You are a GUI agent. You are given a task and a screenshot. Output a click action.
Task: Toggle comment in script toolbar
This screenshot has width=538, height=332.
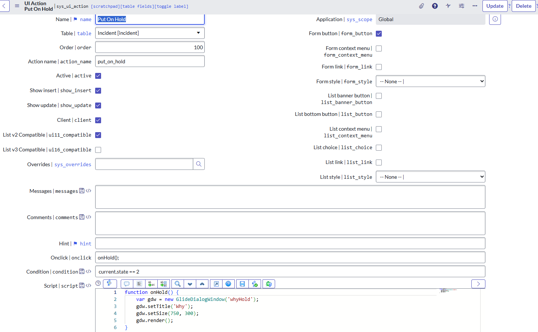coord(127,284)
